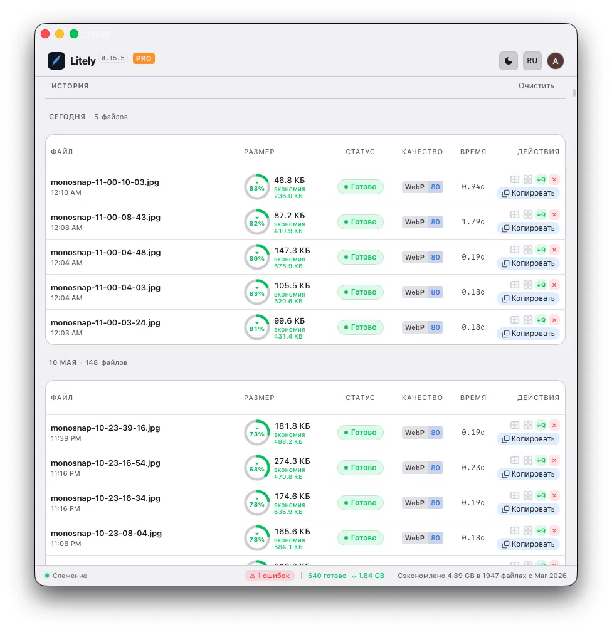612x632 pixels.
Task: Click 'Копировать' for monosnap-11-00-08-43.jpg
Action: tap(528, 228)
